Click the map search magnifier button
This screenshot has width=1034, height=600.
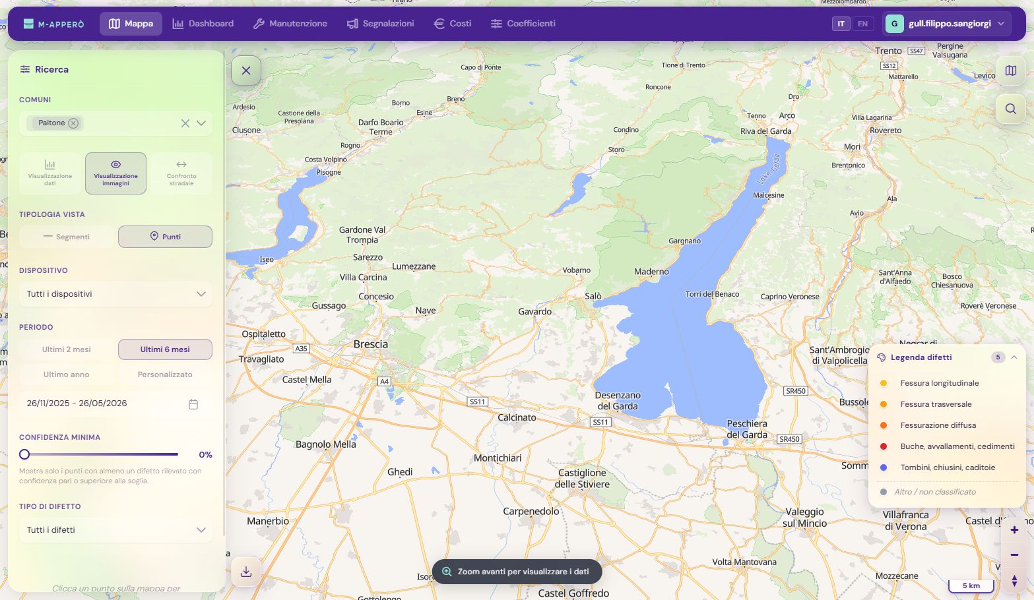(x=1011, y=109)
